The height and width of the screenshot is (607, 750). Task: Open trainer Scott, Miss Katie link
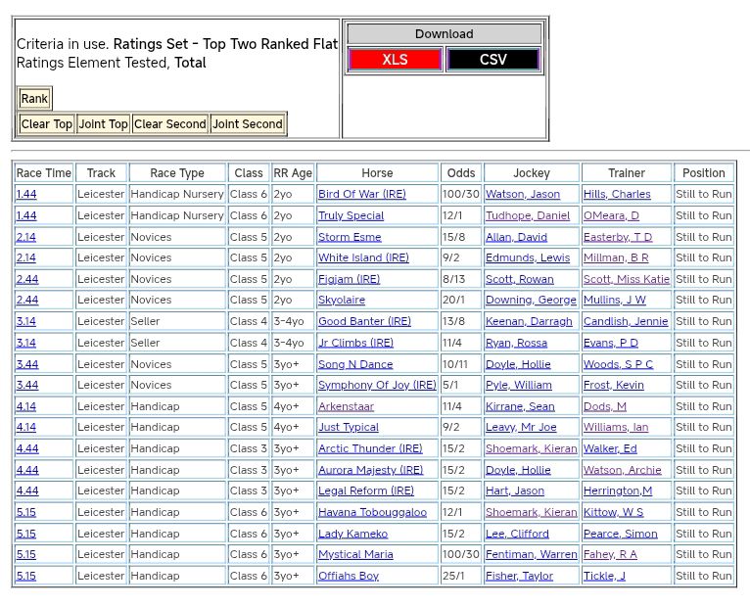coord(627,279)
